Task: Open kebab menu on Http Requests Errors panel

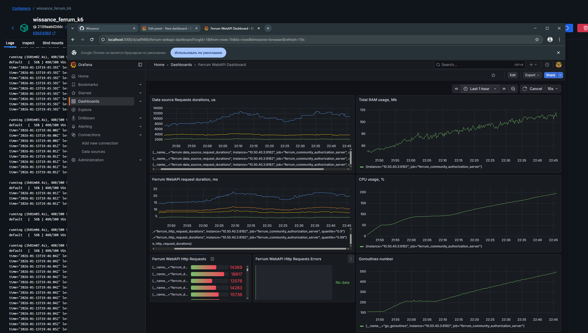Action: 351,259
